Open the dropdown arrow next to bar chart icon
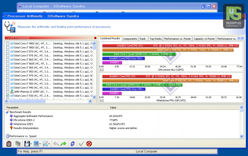 pyautogui.click(x=40, y=144)
